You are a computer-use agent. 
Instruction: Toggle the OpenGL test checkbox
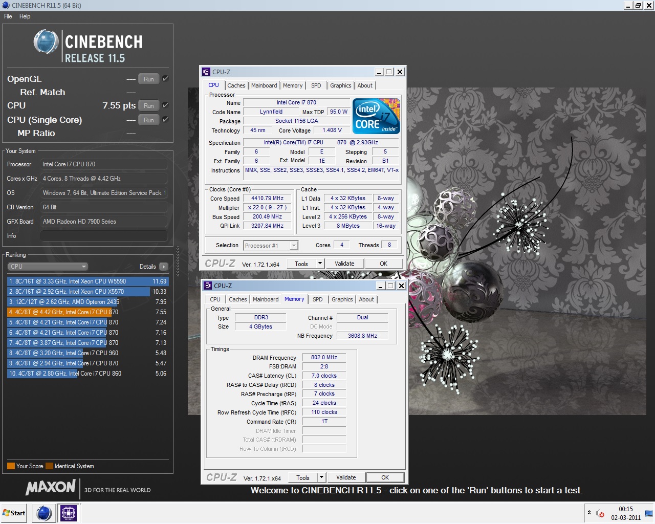165,79
